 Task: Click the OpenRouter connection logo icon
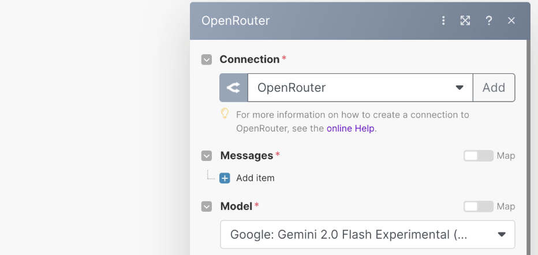[234, 88]
